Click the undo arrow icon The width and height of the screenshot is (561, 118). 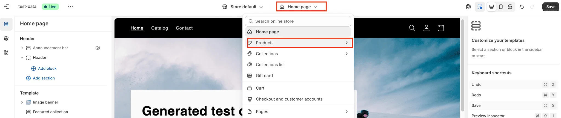(x=522, y=7)
